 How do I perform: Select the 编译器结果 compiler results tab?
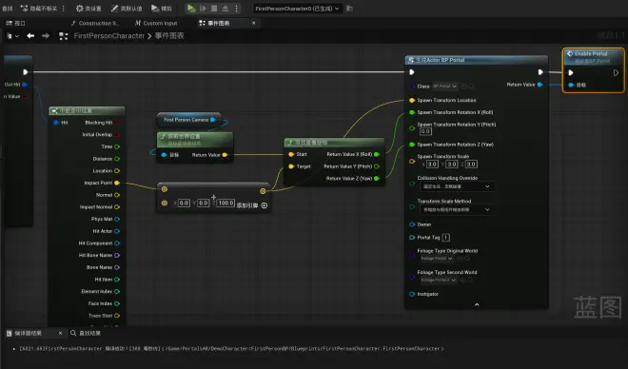click(28, 333)
